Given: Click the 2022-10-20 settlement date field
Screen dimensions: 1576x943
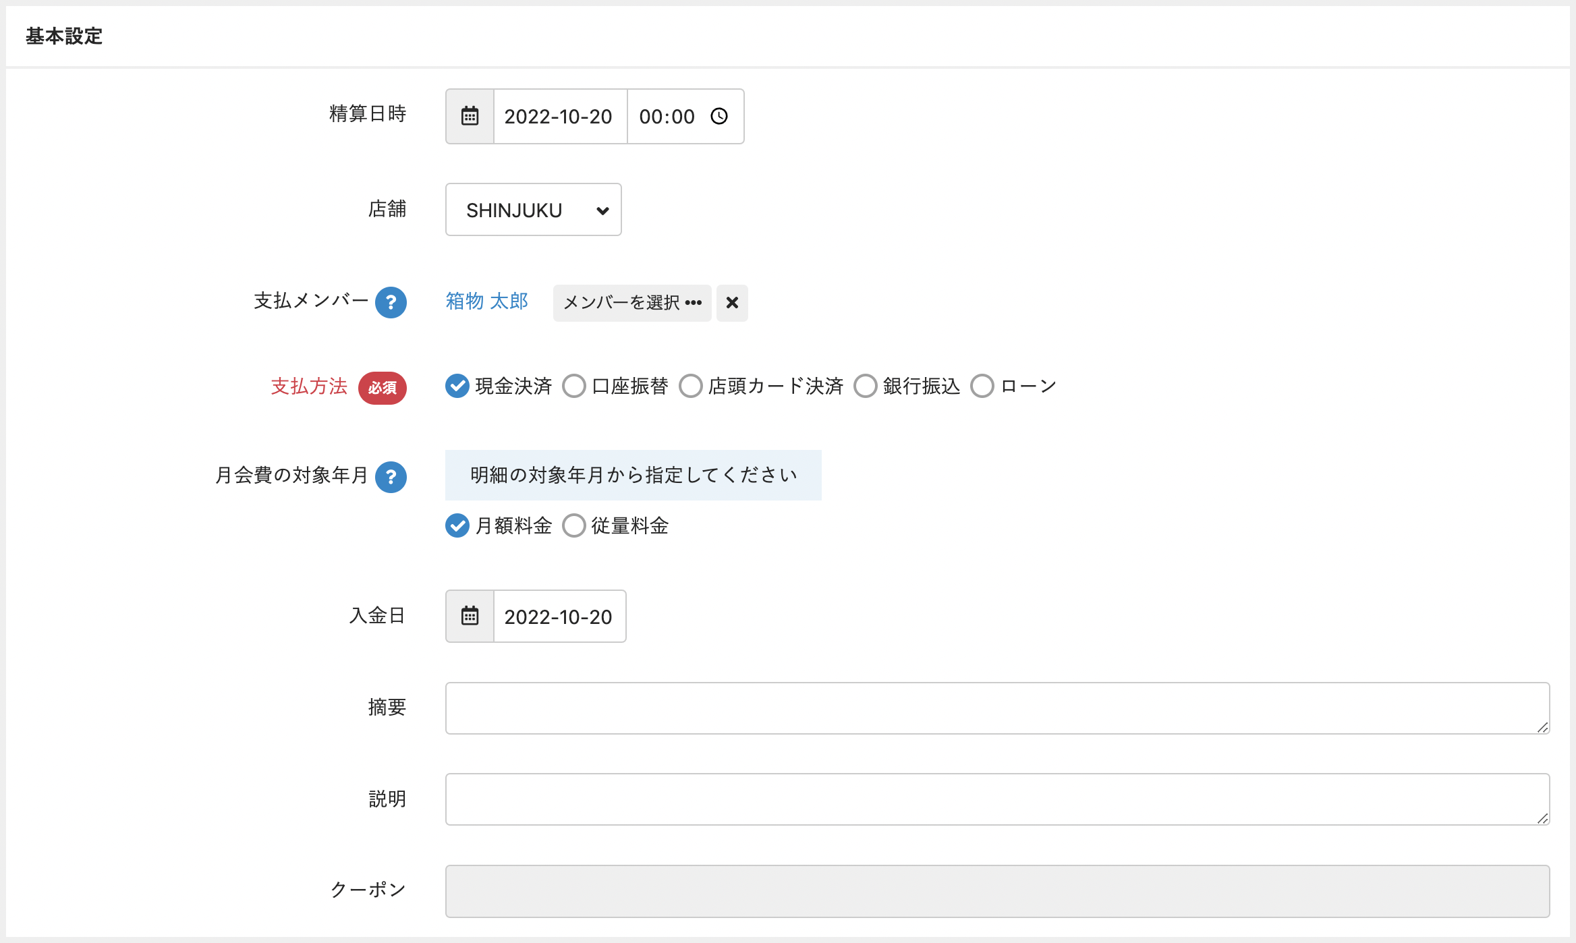Looking at the screenshot, I should (x=559, y=116).
